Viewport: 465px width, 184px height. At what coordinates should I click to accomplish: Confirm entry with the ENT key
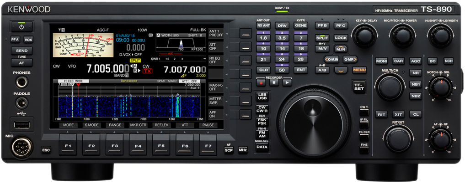click(301, 70)
